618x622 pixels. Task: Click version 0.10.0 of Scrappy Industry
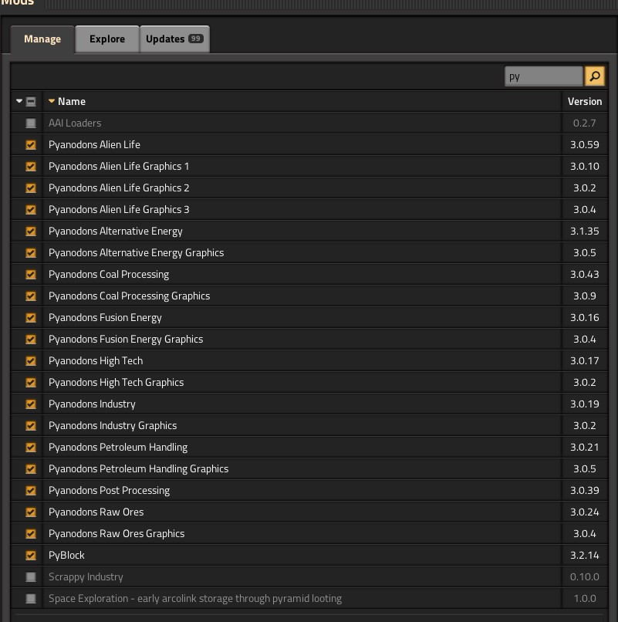[x=585, y=577]
